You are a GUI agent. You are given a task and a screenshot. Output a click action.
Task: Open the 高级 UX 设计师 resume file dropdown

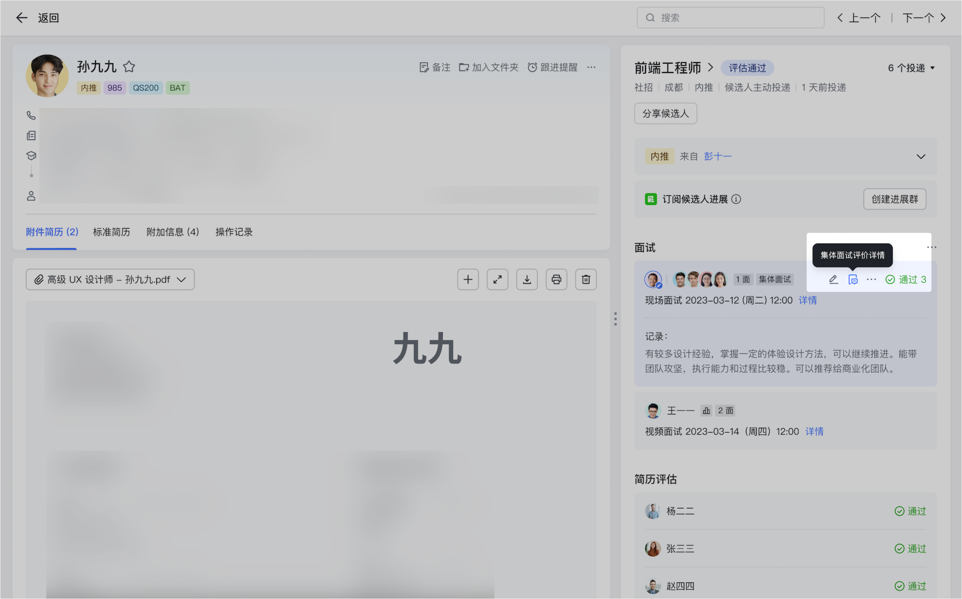tap(110, 279)
